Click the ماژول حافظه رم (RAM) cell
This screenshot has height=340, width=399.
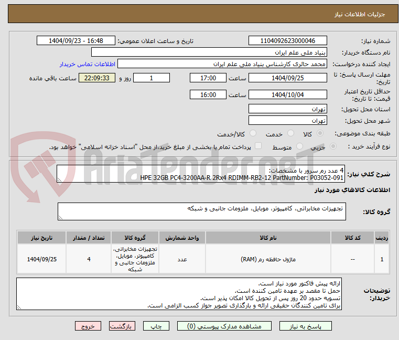click(268, 259)
